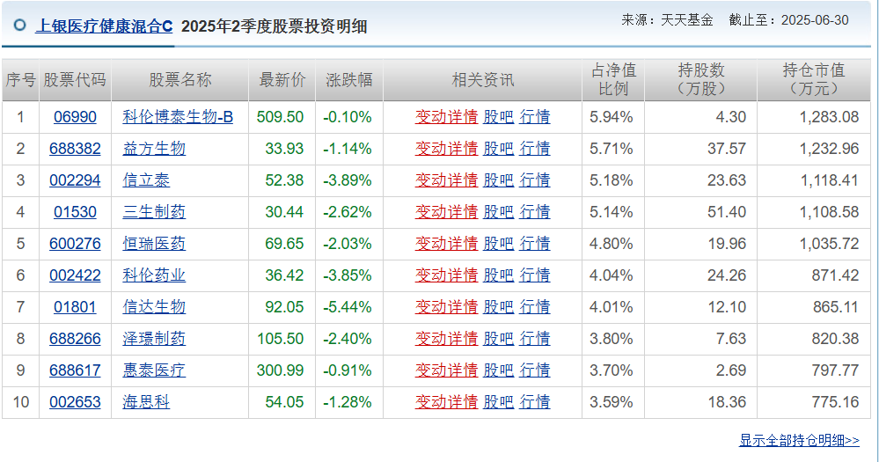Open 科伦博泰生物-B stock page
Image resolution: width=879 pixels, height=462 pixels.
tap(178, 117)
